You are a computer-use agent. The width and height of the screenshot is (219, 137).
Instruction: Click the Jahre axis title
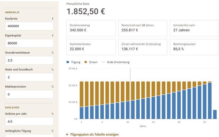coord(143,126)
